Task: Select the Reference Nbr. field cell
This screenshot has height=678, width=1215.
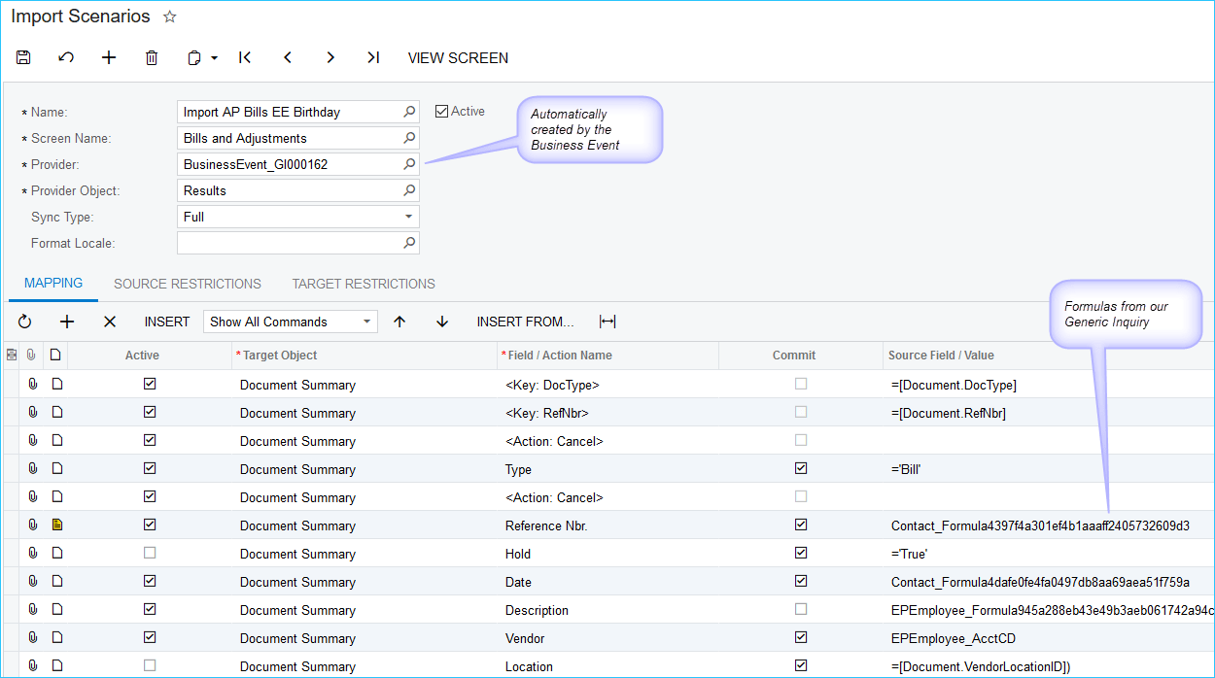Action: point(607,525)
